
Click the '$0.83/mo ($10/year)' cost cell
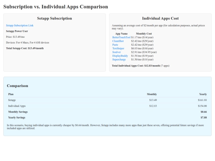click(142, 48)
